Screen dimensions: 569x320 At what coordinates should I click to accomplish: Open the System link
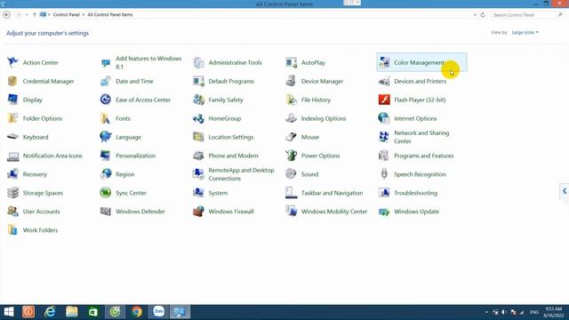pos(218,193)
